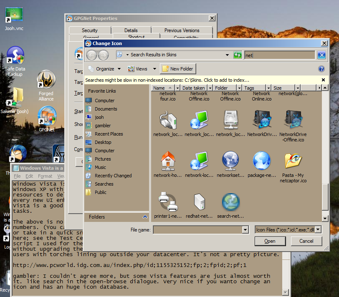Open the help question mark icon
Viewport: 339px width, 297px height.
[321, 69]
